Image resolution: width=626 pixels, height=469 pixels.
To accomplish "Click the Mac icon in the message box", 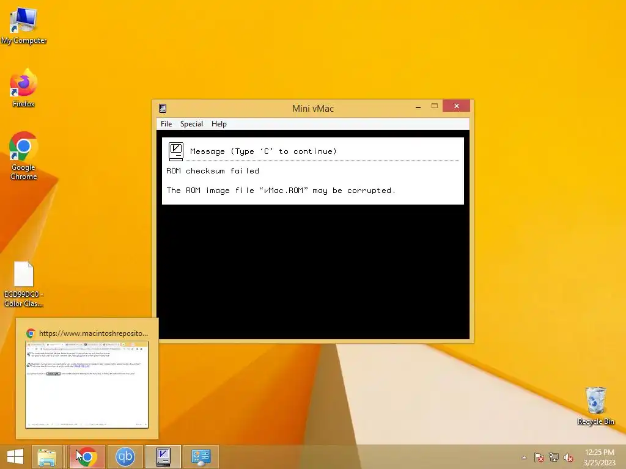I will (x=175, y=151).
